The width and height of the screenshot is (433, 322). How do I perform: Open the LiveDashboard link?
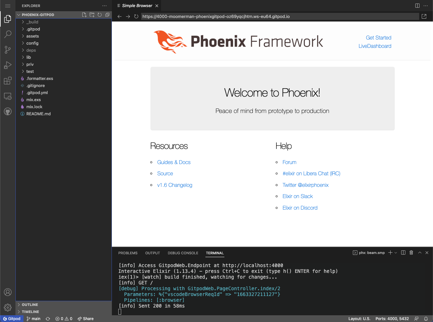click(375, 46)
